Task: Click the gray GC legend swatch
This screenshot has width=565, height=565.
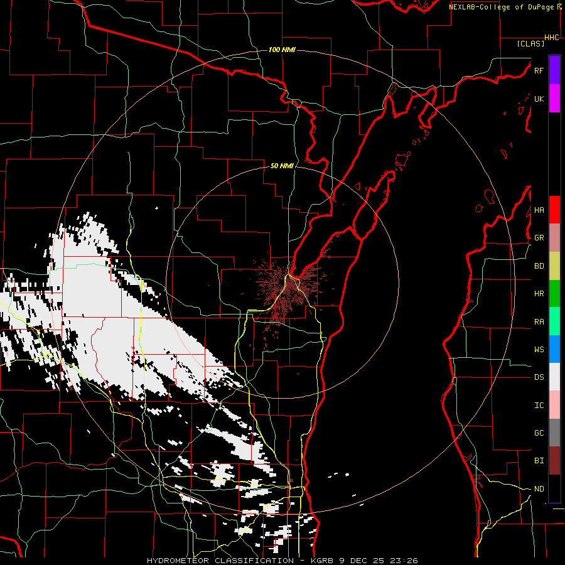Action: click(554, 433)
